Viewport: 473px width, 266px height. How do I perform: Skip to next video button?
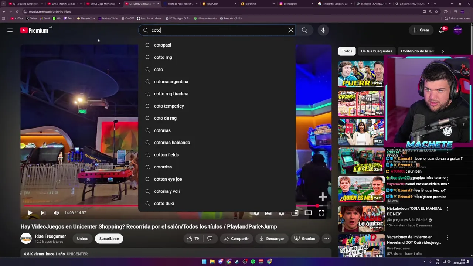click(43, 213)
